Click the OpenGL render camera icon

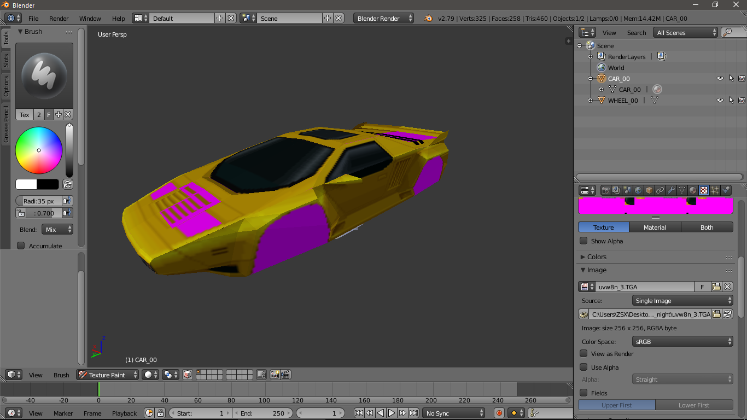point(275,375)
